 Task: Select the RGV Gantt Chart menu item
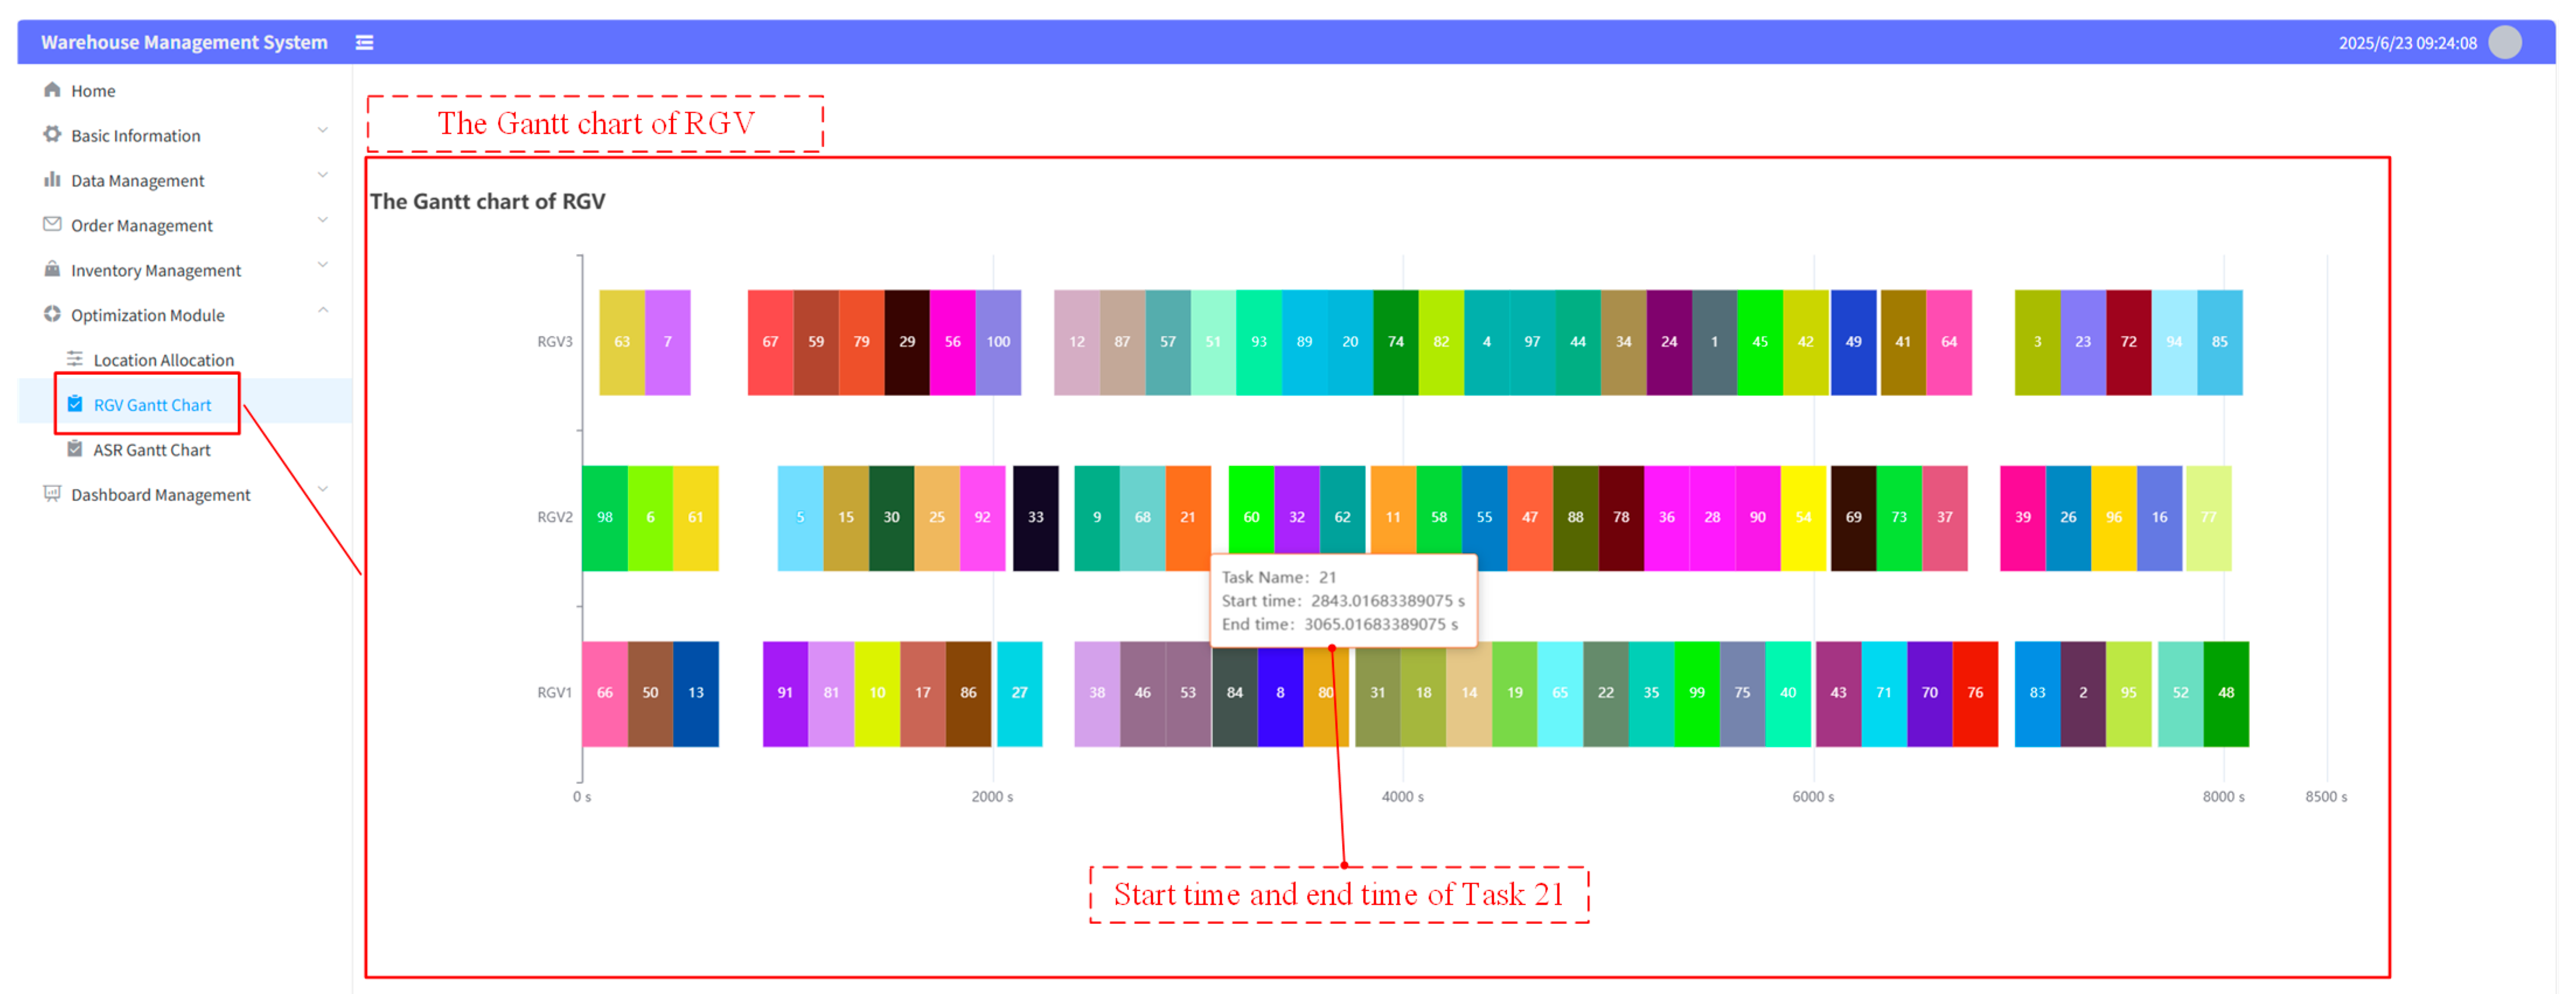tap(152, 405)
